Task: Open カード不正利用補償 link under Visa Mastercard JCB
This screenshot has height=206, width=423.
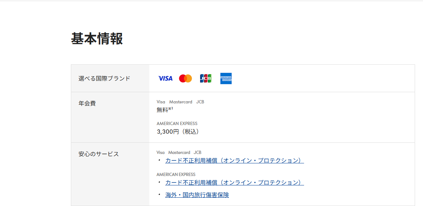Action: coord(234,160)
